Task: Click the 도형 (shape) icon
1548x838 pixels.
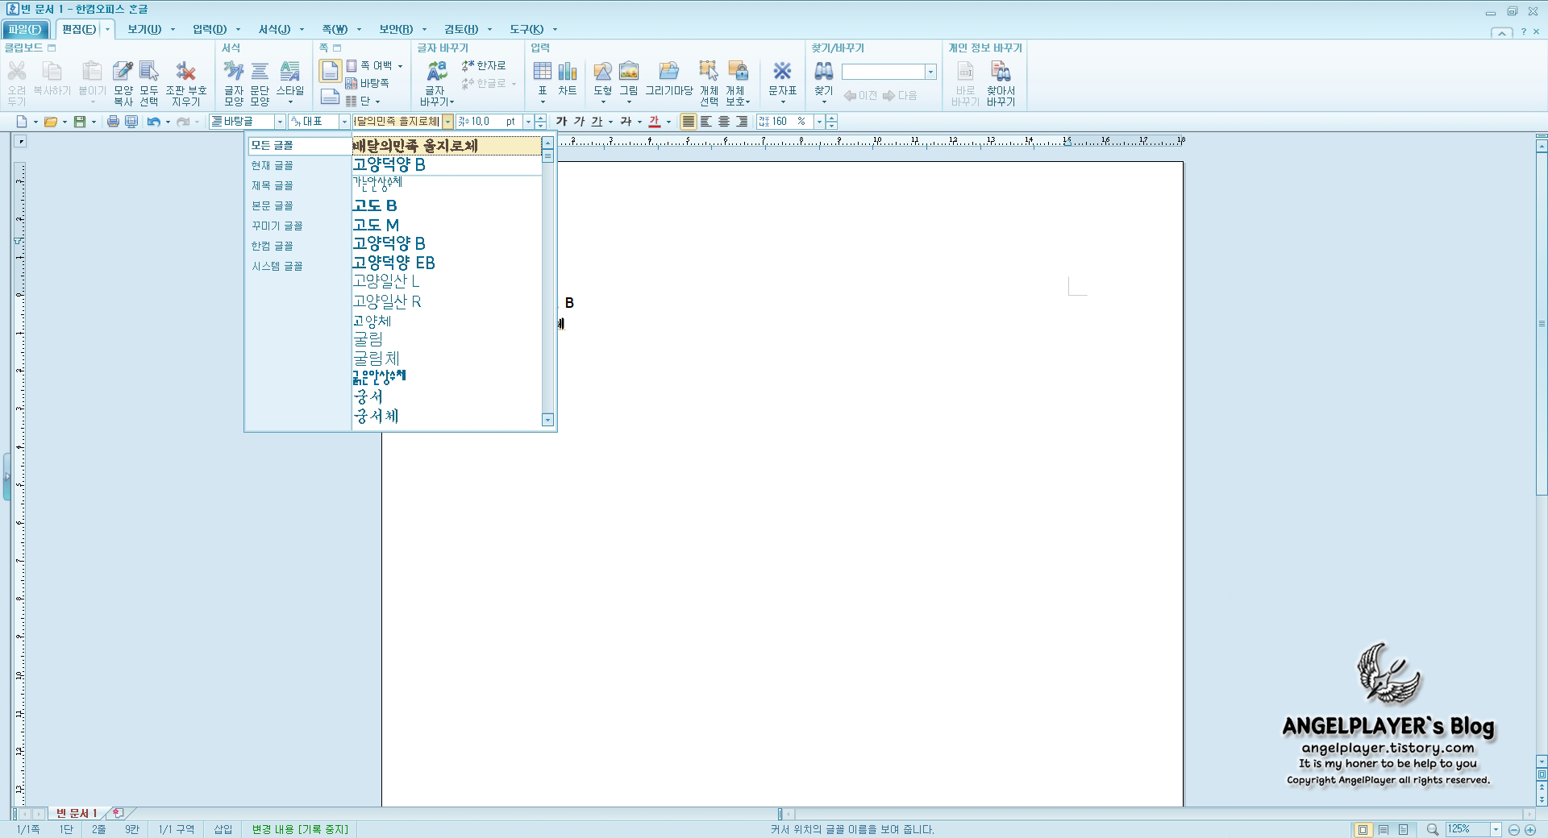Action: [602, 82]
